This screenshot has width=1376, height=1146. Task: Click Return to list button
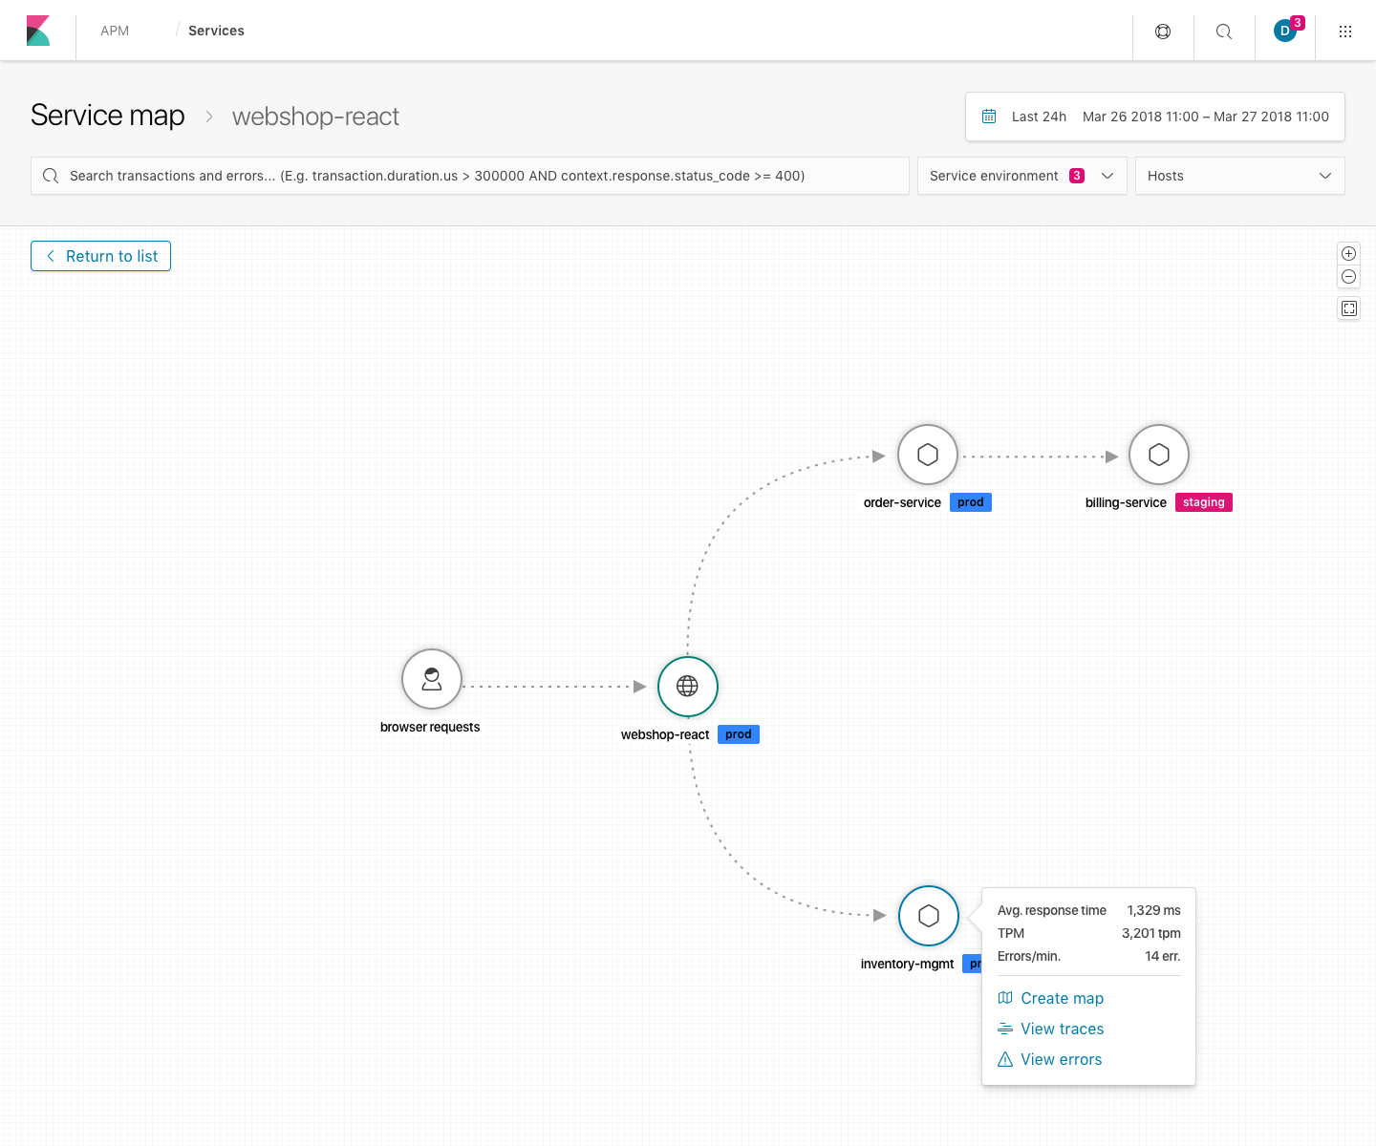[100, 256]
